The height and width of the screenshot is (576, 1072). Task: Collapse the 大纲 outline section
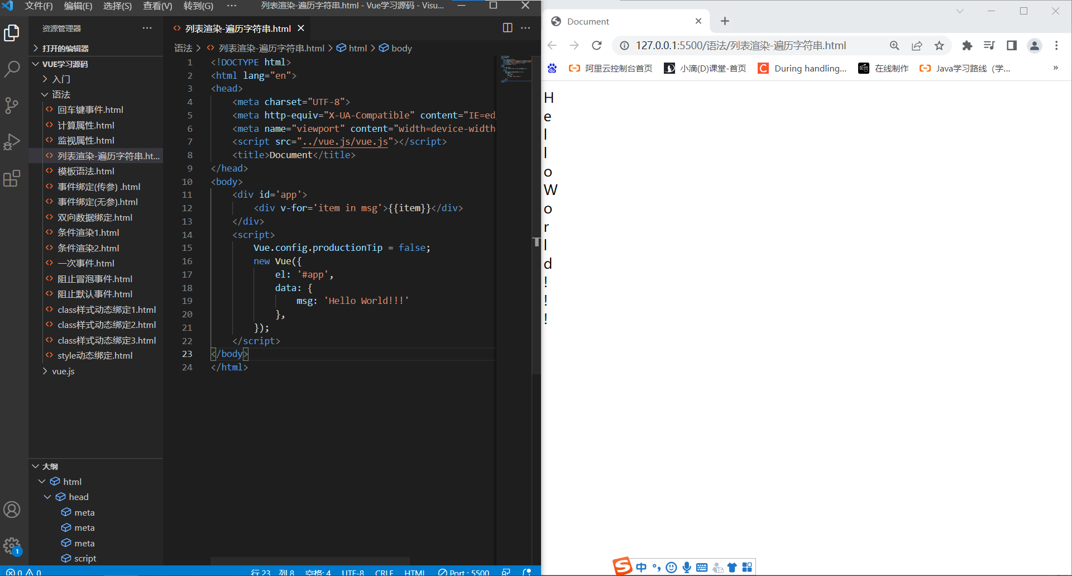(x=96, y=466)
